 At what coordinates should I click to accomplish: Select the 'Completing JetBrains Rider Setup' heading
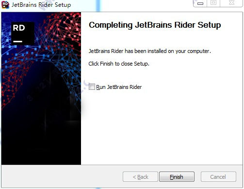[x=155, y=25]
